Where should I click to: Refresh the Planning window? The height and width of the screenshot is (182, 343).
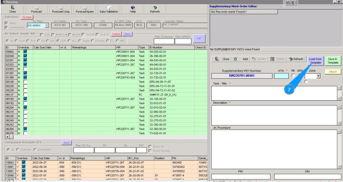[x=155, y=10]
